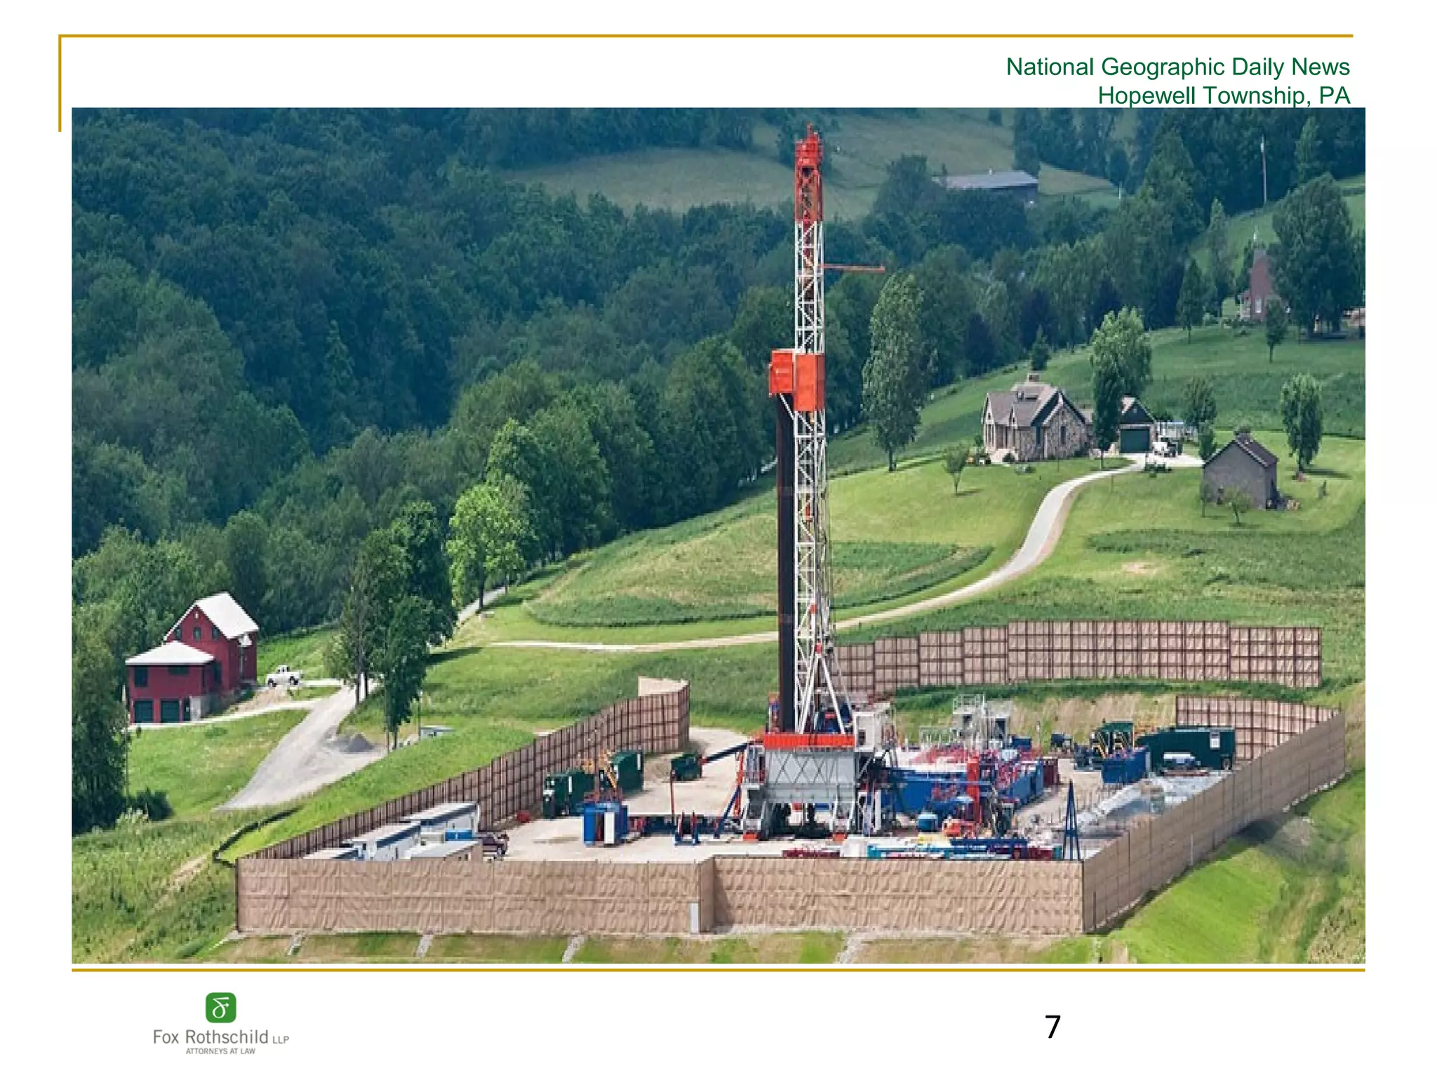Click the 'Fox Rothschild LLP' text
The height and width of the screenshot is (1078, 1437).
(x=220, y=1037)
